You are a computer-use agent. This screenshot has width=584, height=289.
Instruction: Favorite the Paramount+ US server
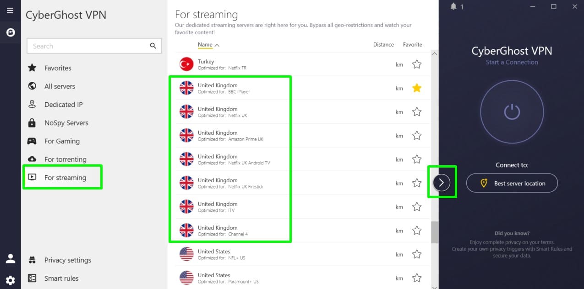coord(417,278)
